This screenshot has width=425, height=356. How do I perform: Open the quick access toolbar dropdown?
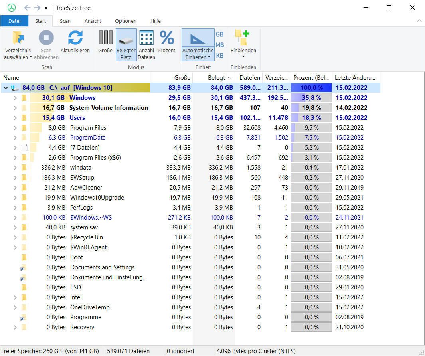coord(46,8)
